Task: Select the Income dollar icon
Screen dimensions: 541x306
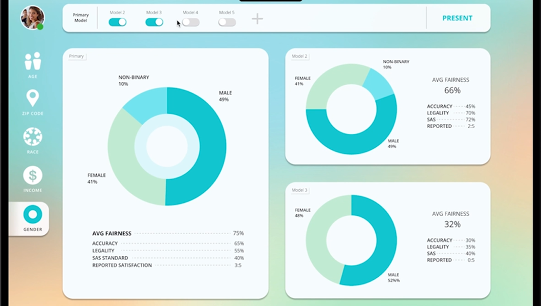Action: pyautogui.click(x=33, y=175)
